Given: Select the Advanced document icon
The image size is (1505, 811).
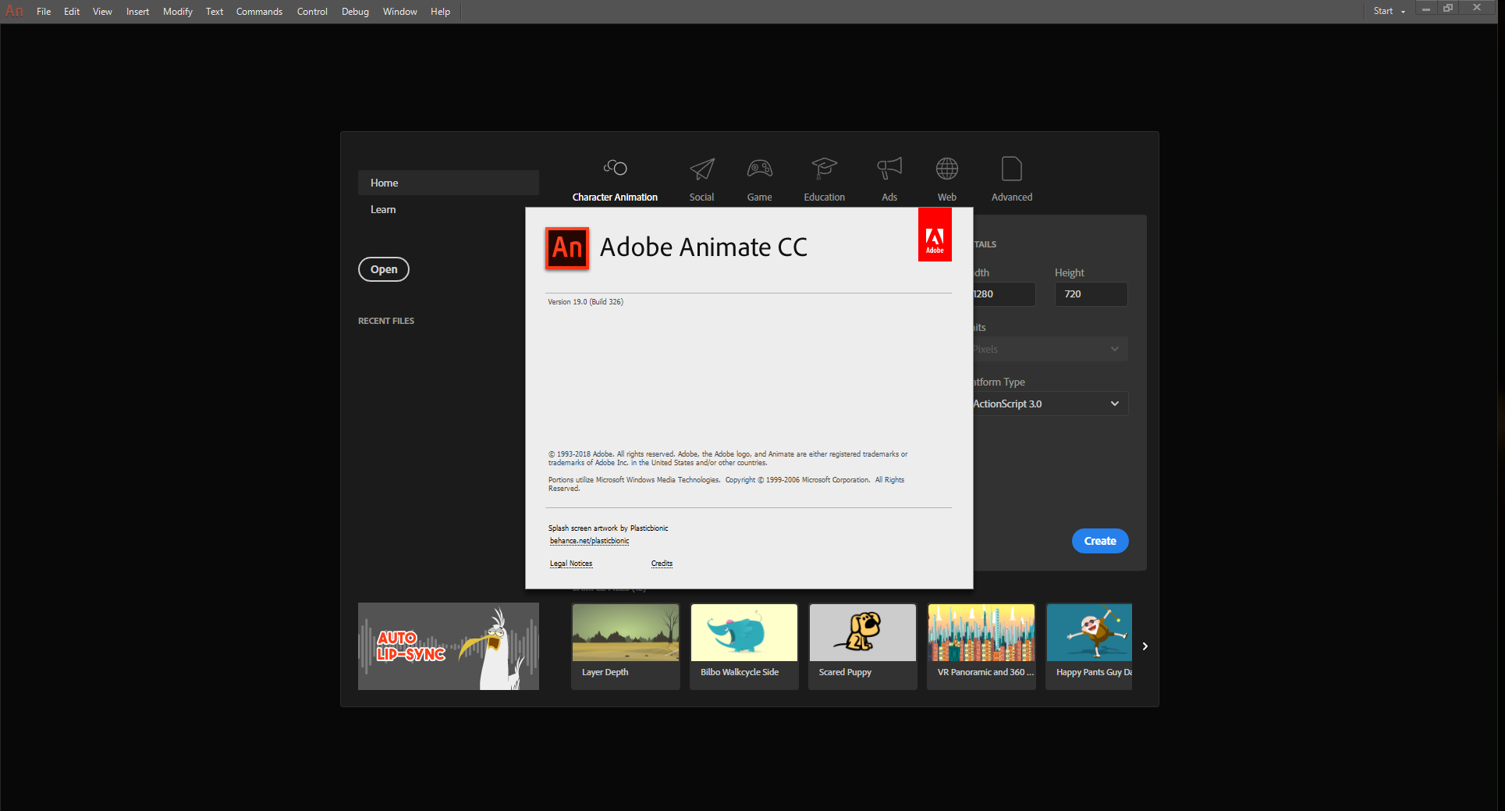Looking at the screenshot, I should (1011, 169).
